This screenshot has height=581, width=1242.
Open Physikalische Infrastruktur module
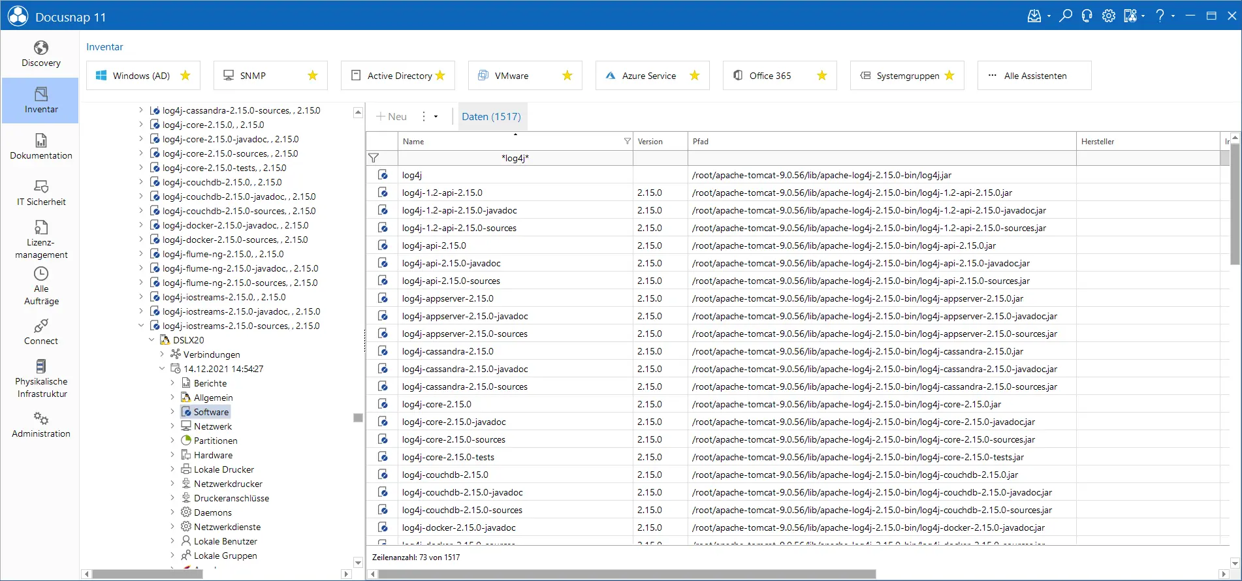click(40, 379)
